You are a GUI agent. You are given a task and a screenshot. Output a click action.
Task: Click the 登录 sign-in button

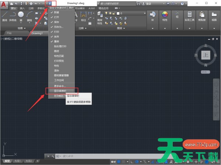(147, 3)
